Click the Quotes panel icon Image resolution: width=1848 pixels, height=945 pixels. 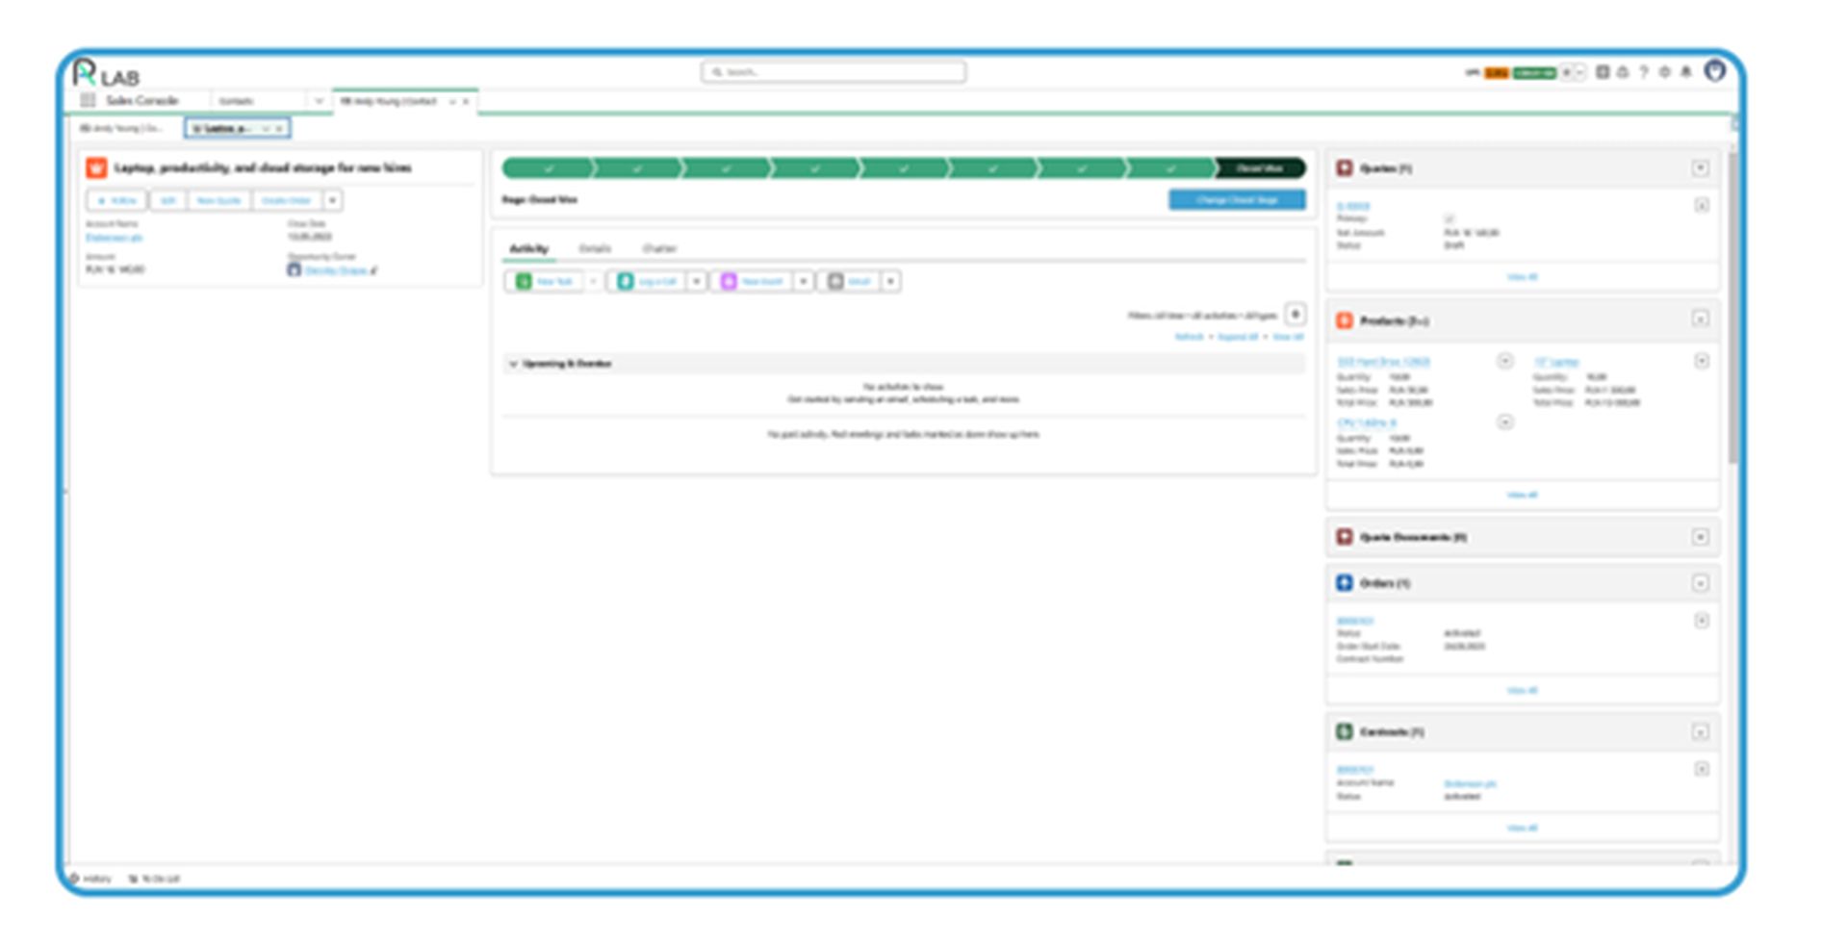pyautogui.click(x=1345, y=167)
